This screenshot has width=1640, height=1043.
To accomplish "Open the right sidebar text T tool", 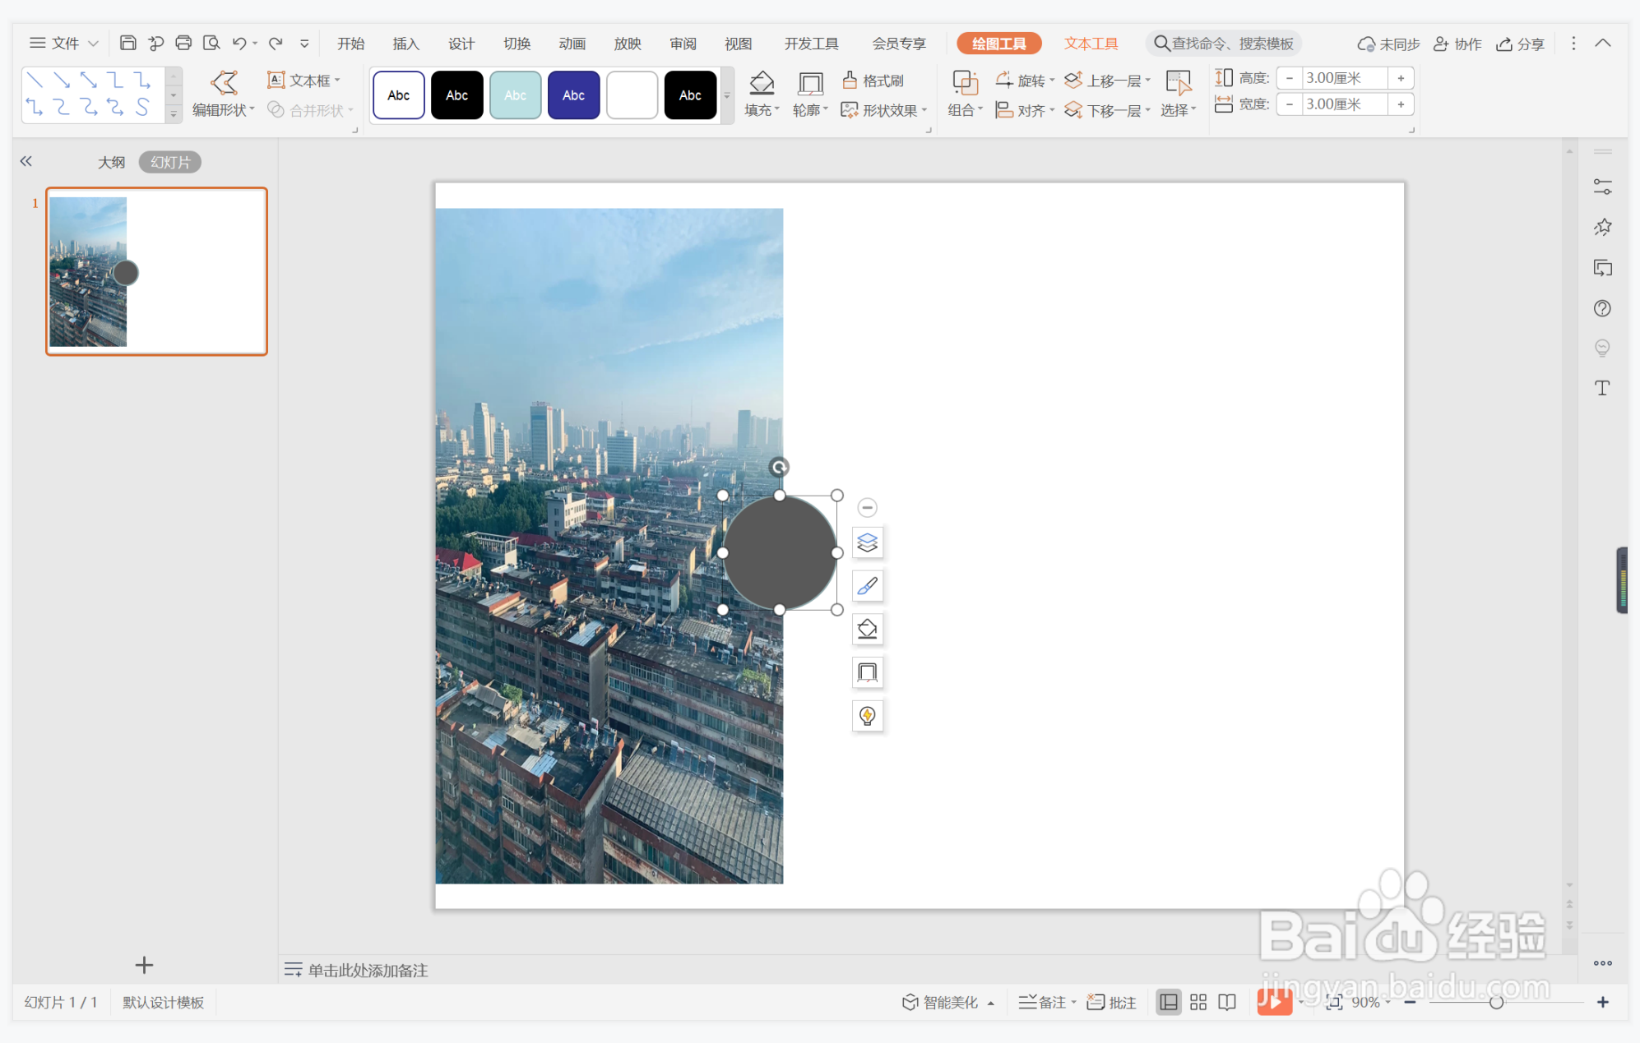I will (x=1602, y=388).
